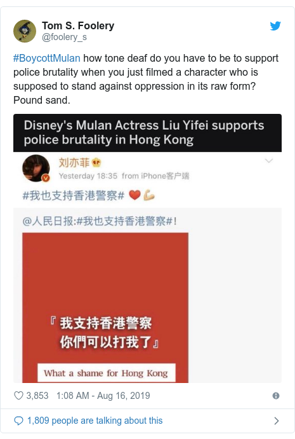This screenshot has height=439, width=295.
Task: Open the red Weibo image thumbnail
Action: tap(105, 308)
